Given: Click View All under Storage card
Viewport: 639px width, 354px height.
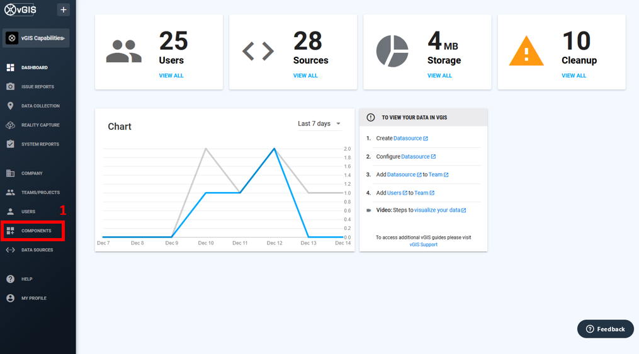Looking at the screenshot, I should (x=439, y=76).
